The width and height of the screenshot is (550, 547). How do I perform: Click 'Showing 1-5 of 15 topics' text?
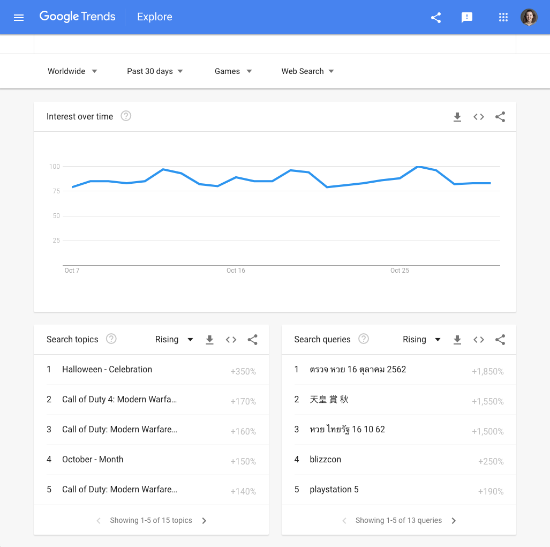click(151, 520)
